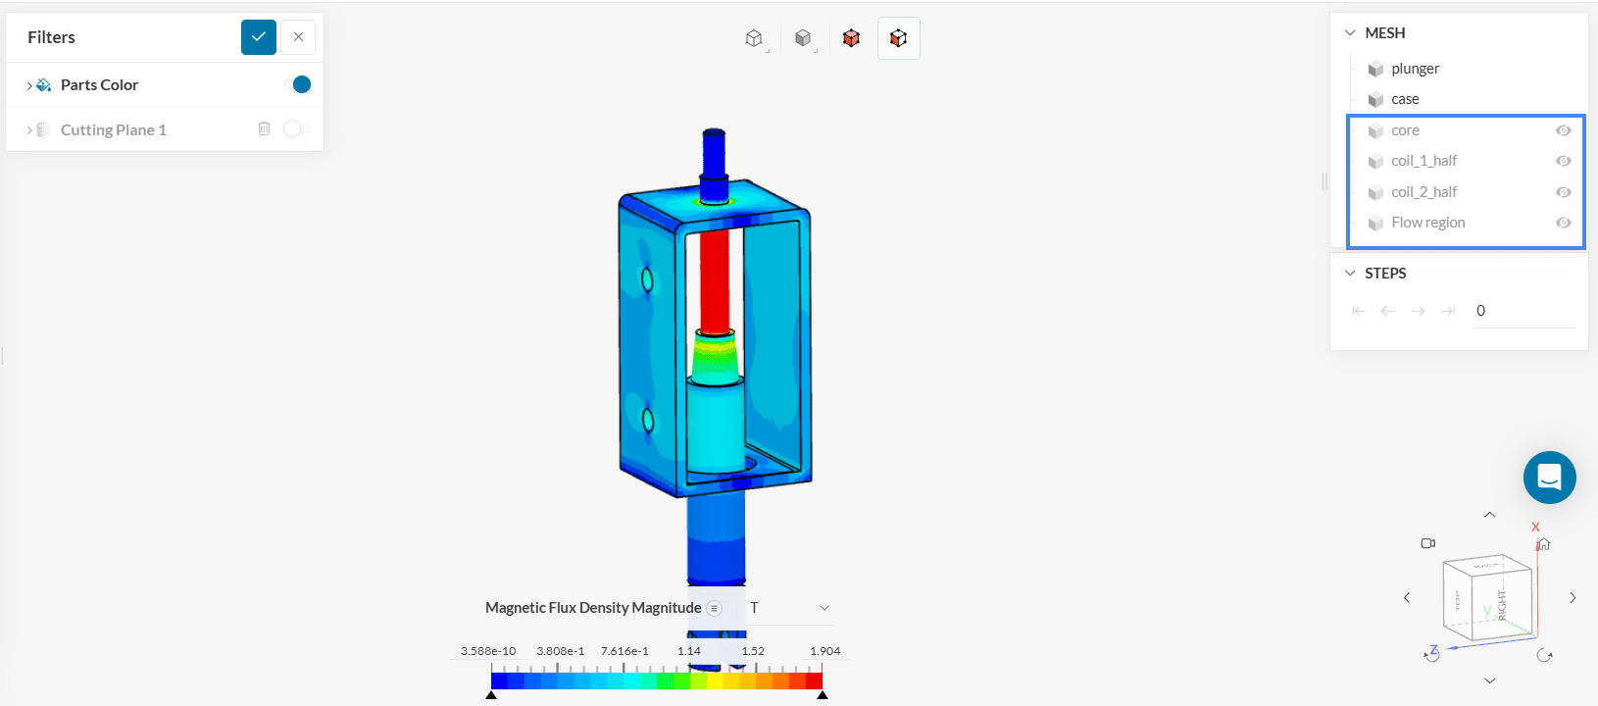Select the orange volume selection cube
Screen dimensions: 1598x706
851,38
